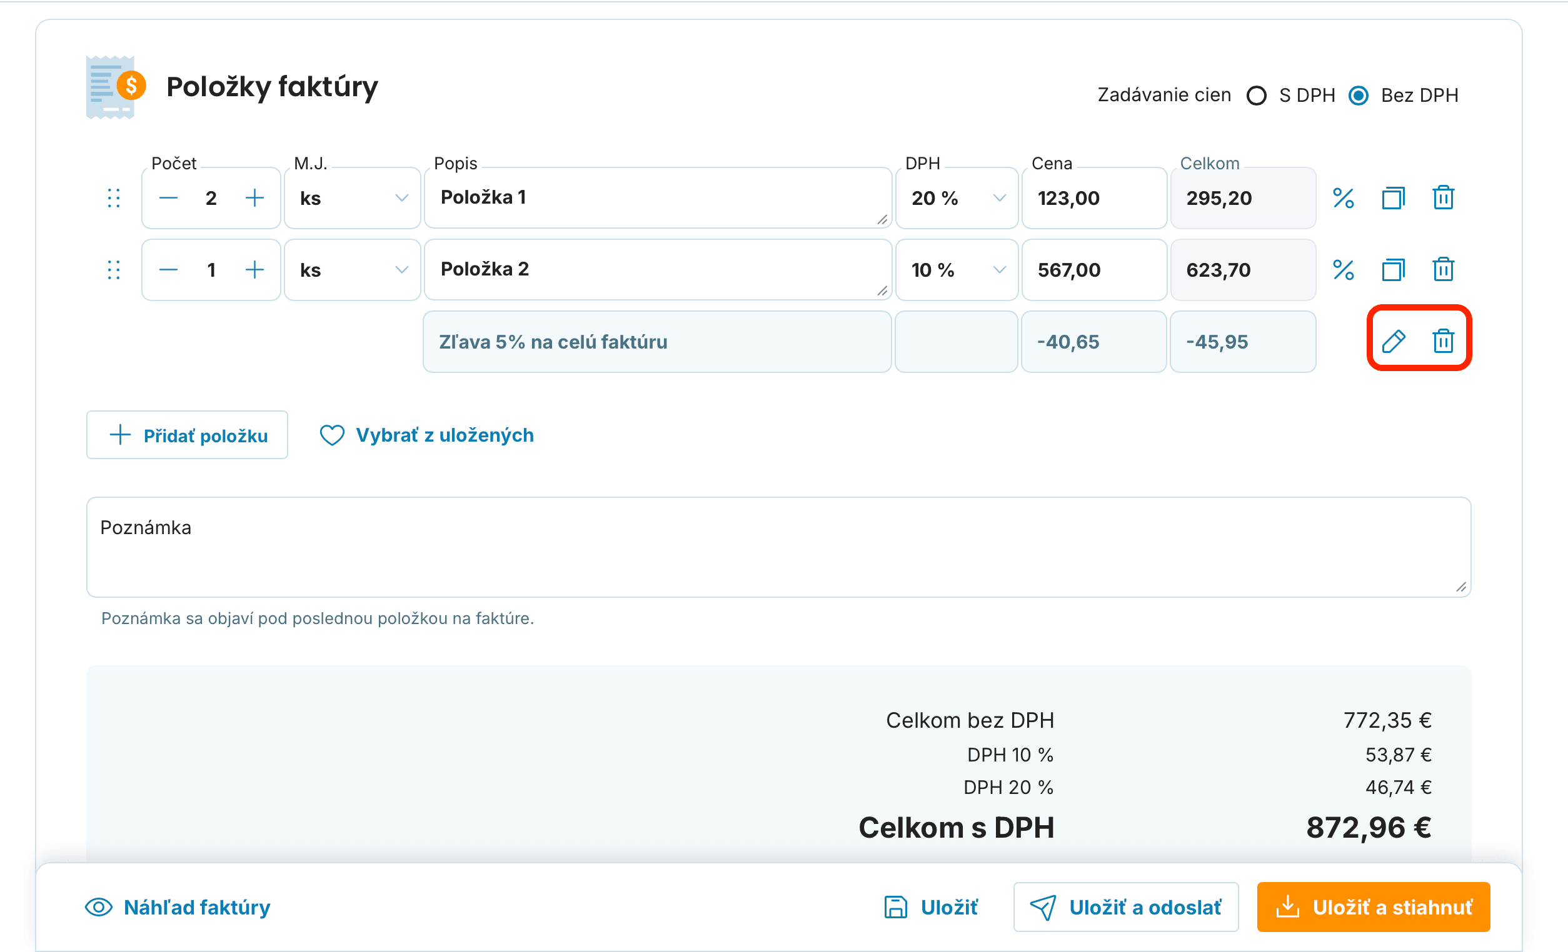
Task: Click the drag handle of Položka 1 row
Action: (x=114, y=198)
